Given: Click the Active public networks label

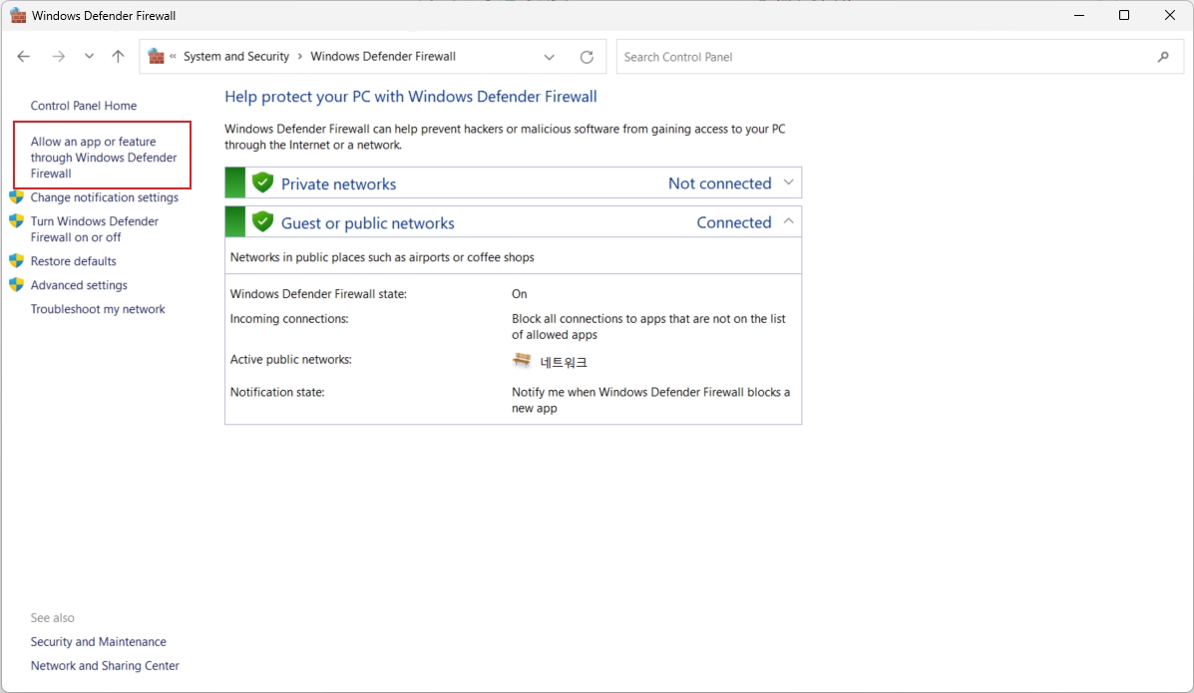Looking at the screenshot, I should [291, 359].
